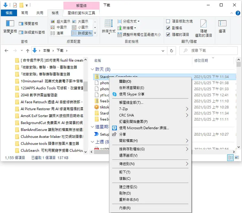Click the 選項 options icon in ribbon
The height and width of the screenshot is (213, 242).
(x=222, y=24)
